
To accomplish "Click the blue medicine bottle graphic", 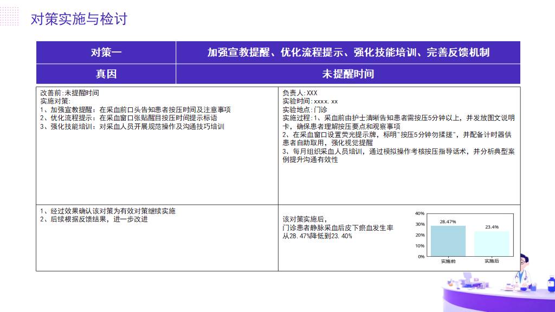I will pos(550,284).
